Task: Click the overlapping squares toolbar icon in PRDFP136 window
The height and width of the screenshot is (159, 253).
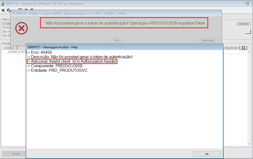Action: click(x=8, y=10)
